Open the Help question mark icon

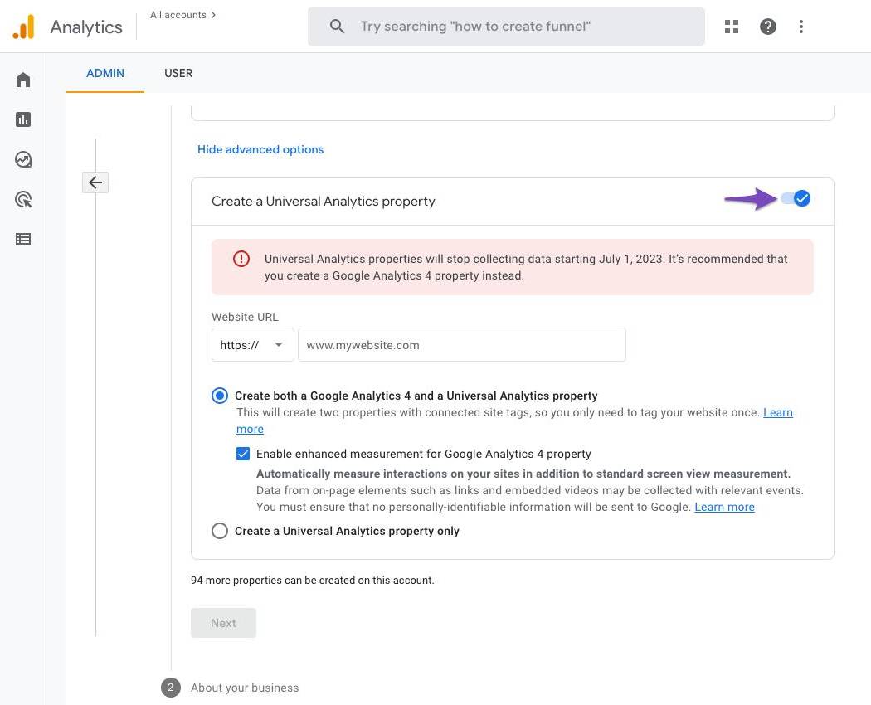[x=768, y=27]
